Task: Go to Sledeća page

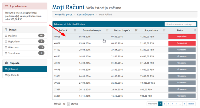Action: click(x=191, y=104)
